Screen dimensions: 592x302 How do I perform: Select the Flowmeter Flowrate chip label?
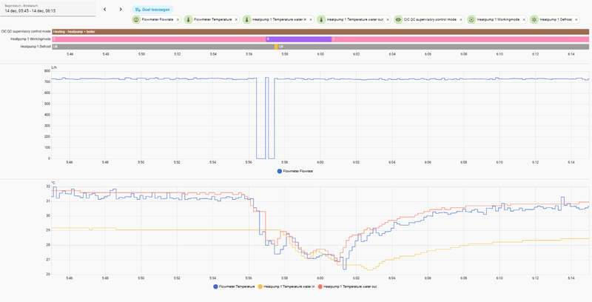click(x=158, y=20)
